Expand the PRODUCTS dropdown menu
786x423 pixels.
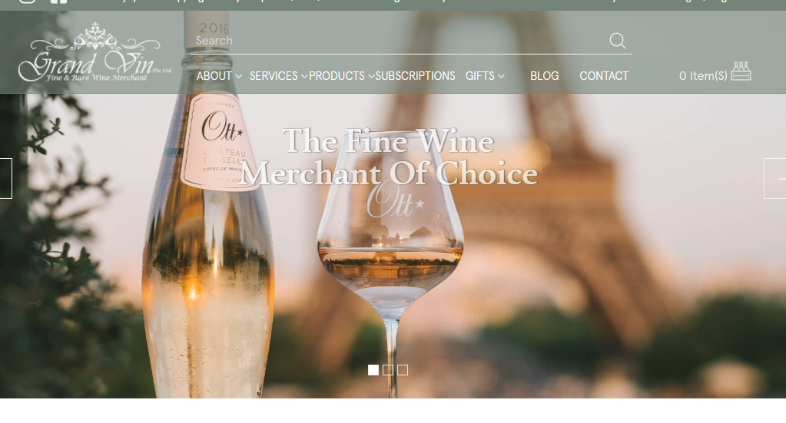coord(341,76)
